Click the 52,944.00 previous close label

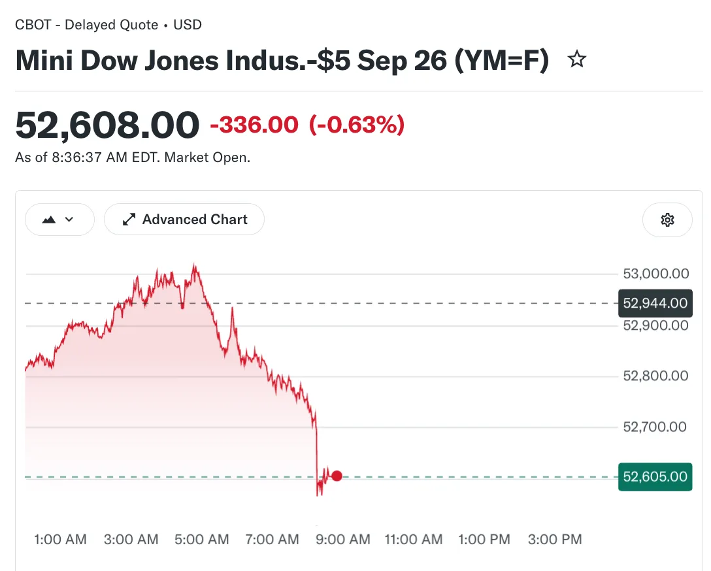pyautogui.click(x=655, y=302)
